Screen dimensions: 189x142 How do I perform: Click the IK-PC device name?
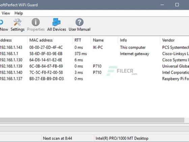point(98,47)
